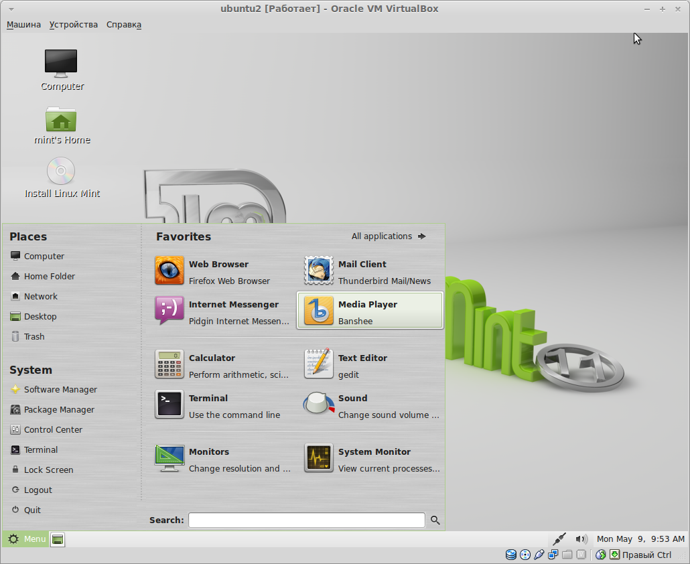
Task: Open the Computer desktop icon
Action: (61, 70)
